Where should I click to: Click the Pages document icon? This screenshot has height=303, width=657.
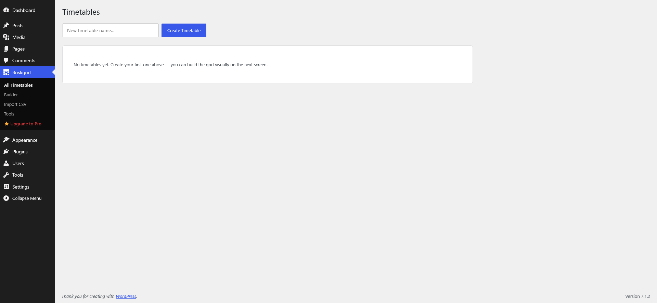(x=6, y=49)
